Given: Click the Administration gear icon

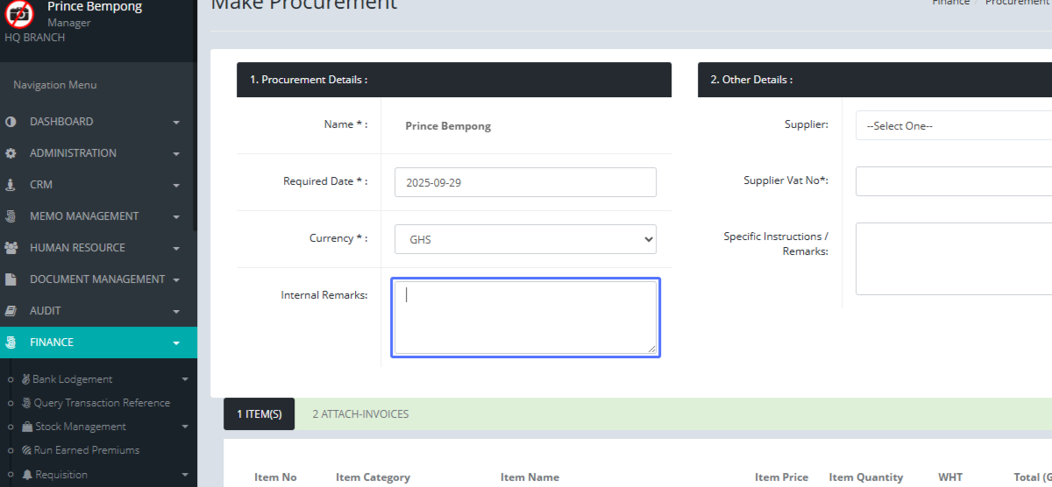Looking at the screenshot, I should [x=11, y=153].
